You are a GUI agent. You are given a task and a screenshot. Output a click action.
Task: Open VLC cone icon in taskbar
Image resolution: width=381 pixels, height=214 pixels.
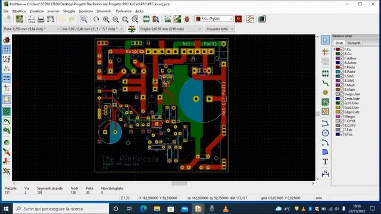pyautogui.click(x=226, y=209)
